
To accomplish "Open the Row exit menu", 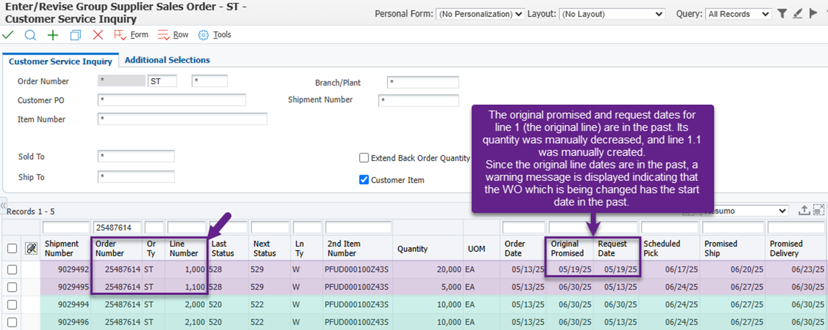I will pos(172,35).
